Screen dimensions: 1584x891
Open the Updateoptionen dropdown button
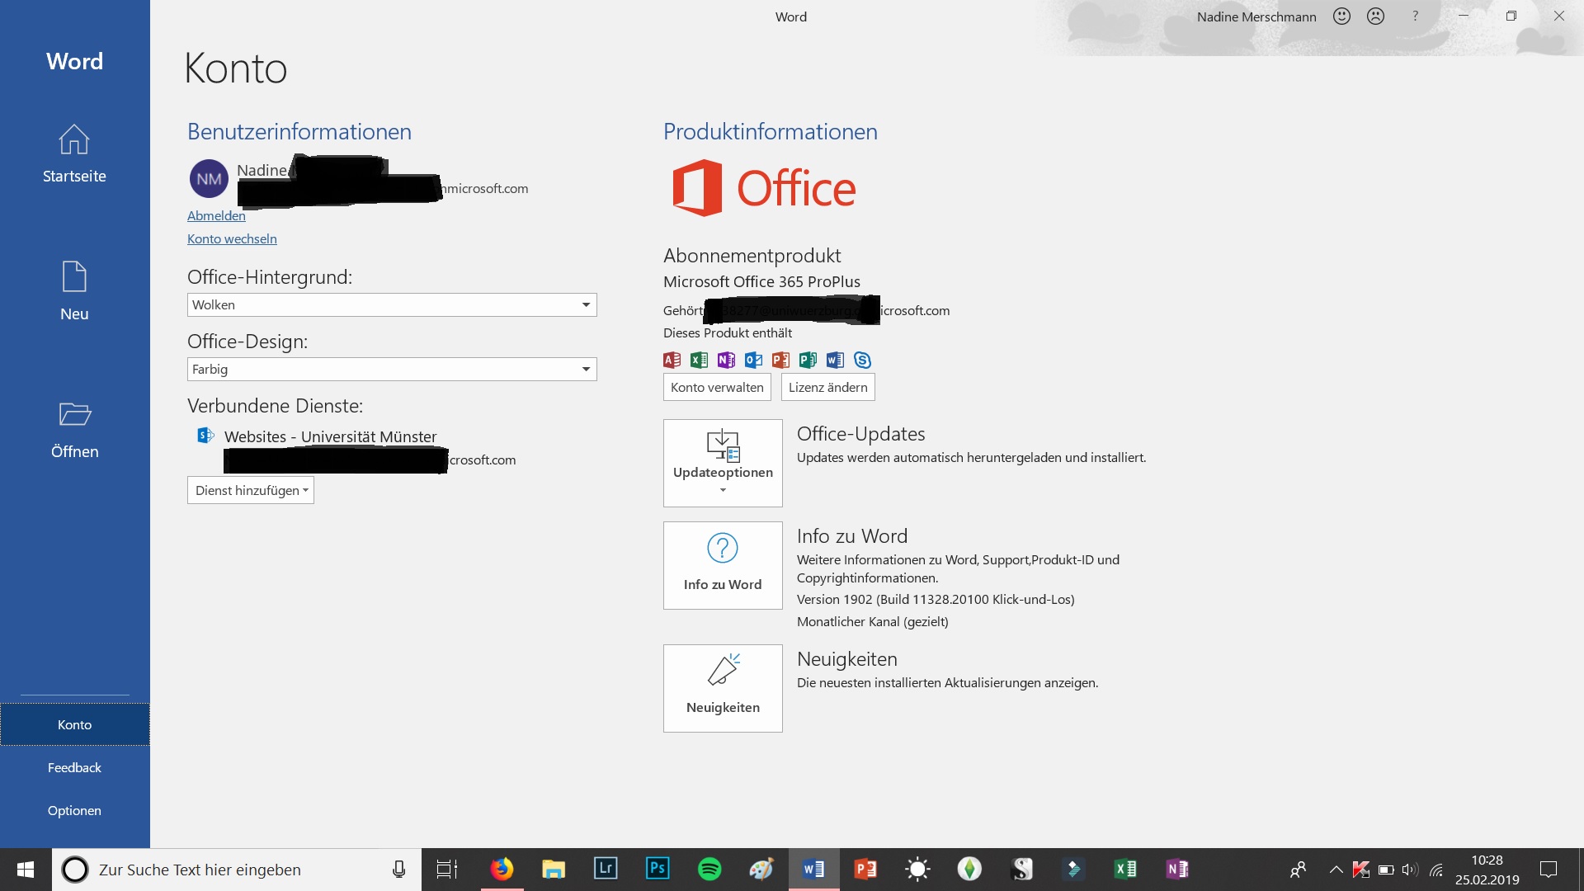pos(723,463)
